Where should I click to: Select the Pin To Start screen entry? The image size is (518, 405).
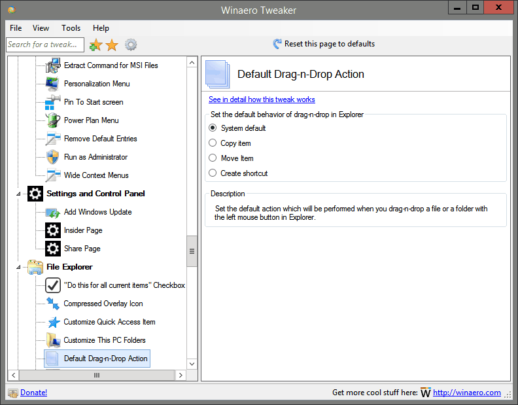click(x=94, y=102)
